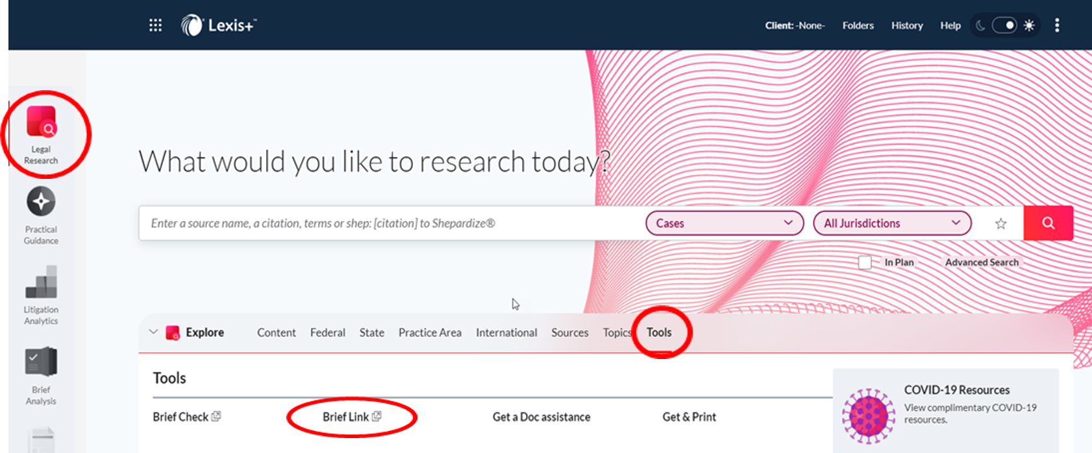Open Help in the header
Viewport: 1092px width, 453px height.
click(x=950, y=25)
